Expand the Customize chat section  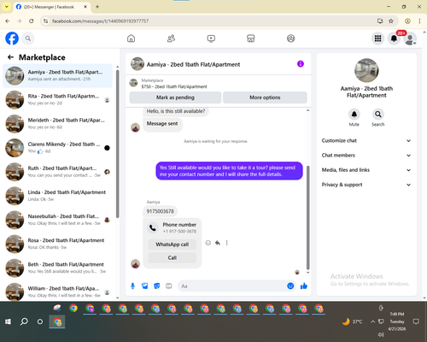(366, 140)
